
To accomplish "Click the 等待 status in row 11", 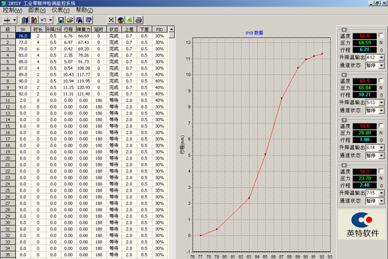I will pyautogui.click(x=114, y=101).
